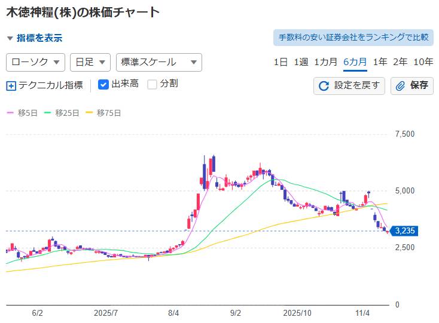Click the 移5日 pink legend swatch
The width and height of the screenshot is (439, 323).
coord(10,112)
